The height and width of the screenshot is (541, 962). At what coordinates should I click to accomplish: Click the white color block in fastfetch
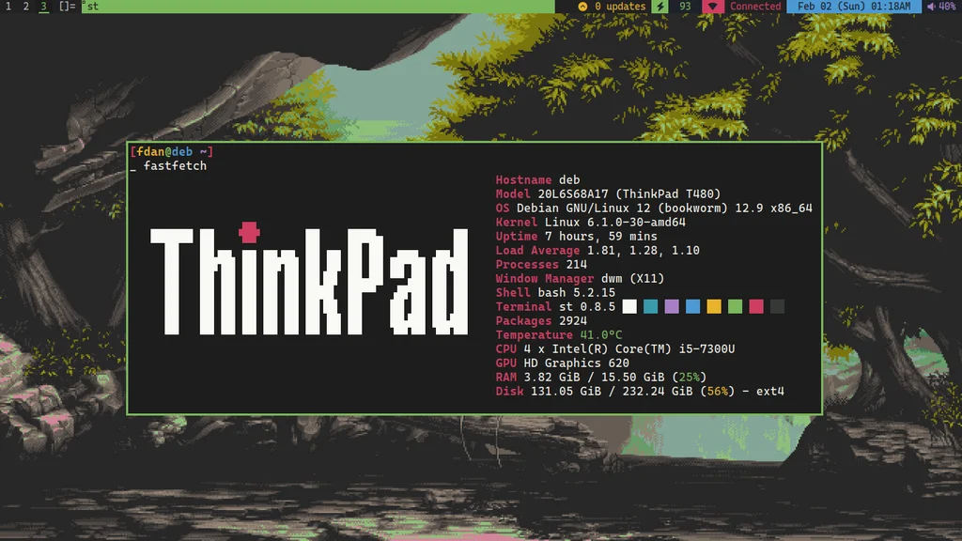(x=629, y=307)
